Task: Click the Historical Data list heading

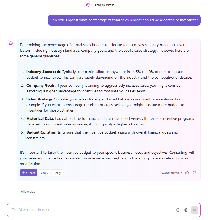Action: tap(40, 118)
